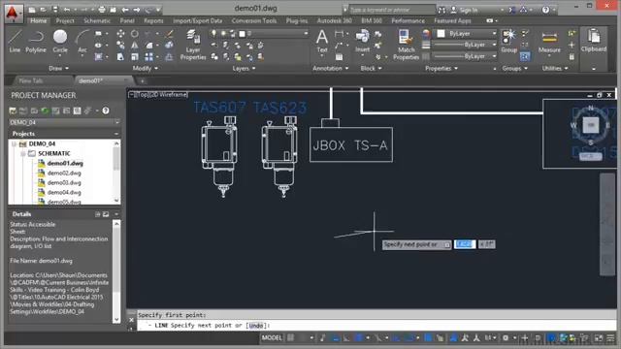Select demo04.dwg in project tree
The height and width of the screenshot is (349, 621).
click(64, 192)
